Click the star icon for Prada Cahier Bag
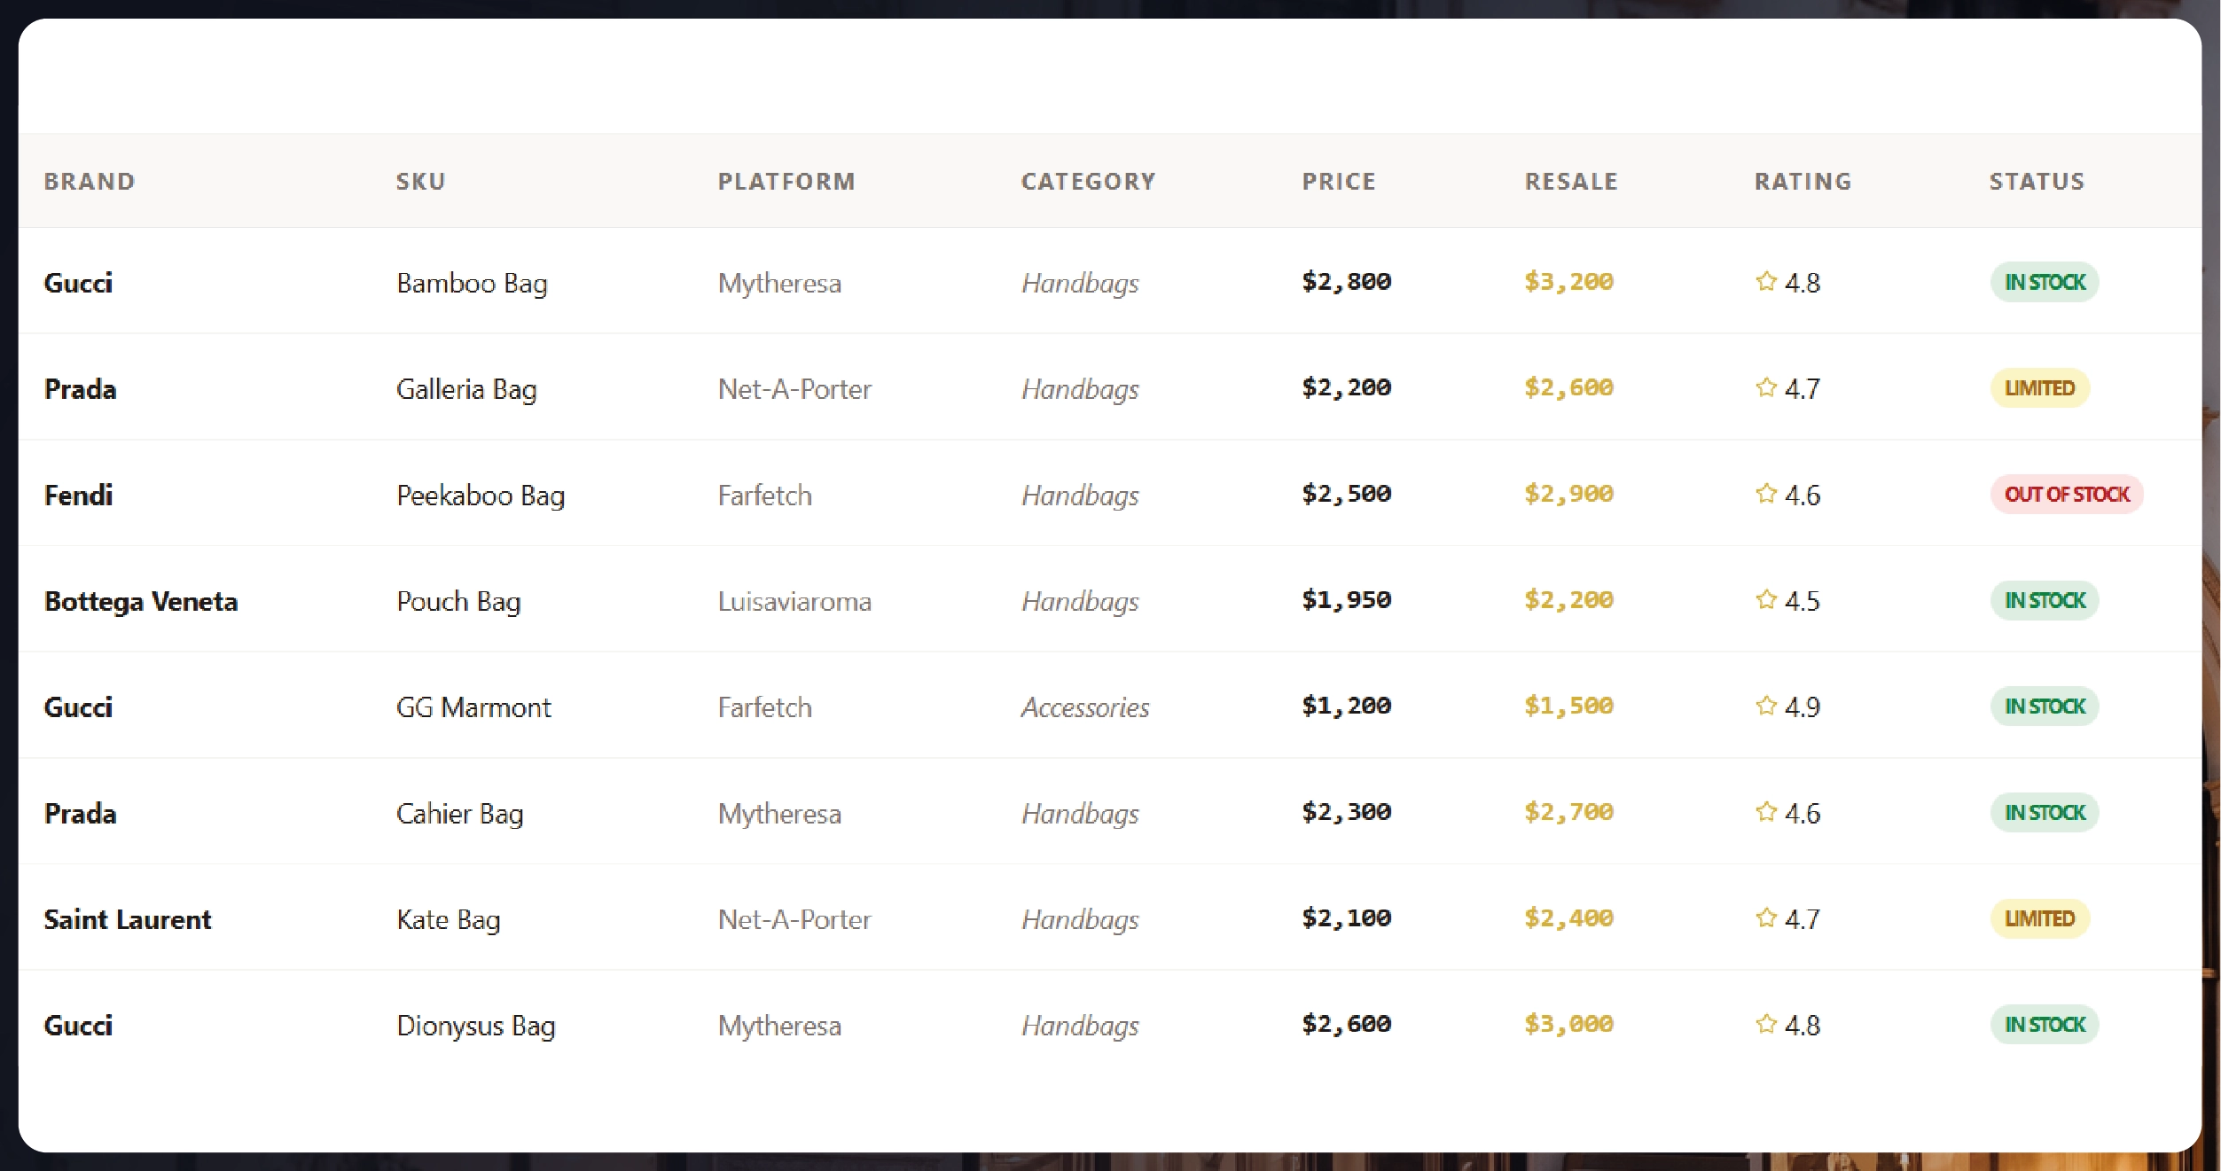This screenshot has height=1171, width=2221. tap(1765, 813)
